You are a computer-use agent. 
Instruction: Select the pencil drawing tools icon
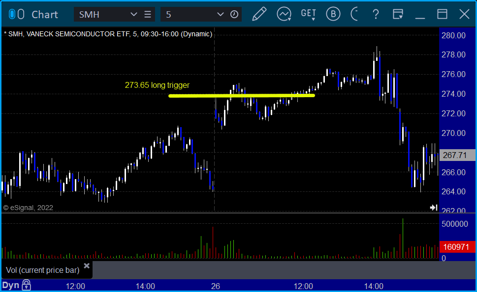[x=259, y=14]
